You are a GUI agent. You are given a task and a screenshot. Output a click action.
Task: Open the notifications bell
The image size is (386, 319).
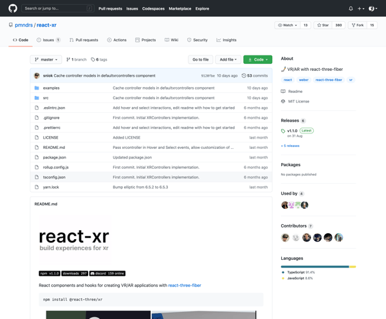pos(351,8)
